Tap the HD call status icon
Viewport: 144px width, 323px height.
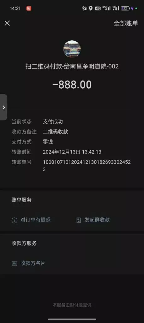point(98,9)
